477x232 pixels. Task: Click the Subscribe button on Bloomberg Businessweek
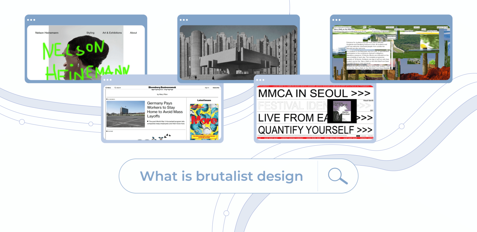[216, 88]
